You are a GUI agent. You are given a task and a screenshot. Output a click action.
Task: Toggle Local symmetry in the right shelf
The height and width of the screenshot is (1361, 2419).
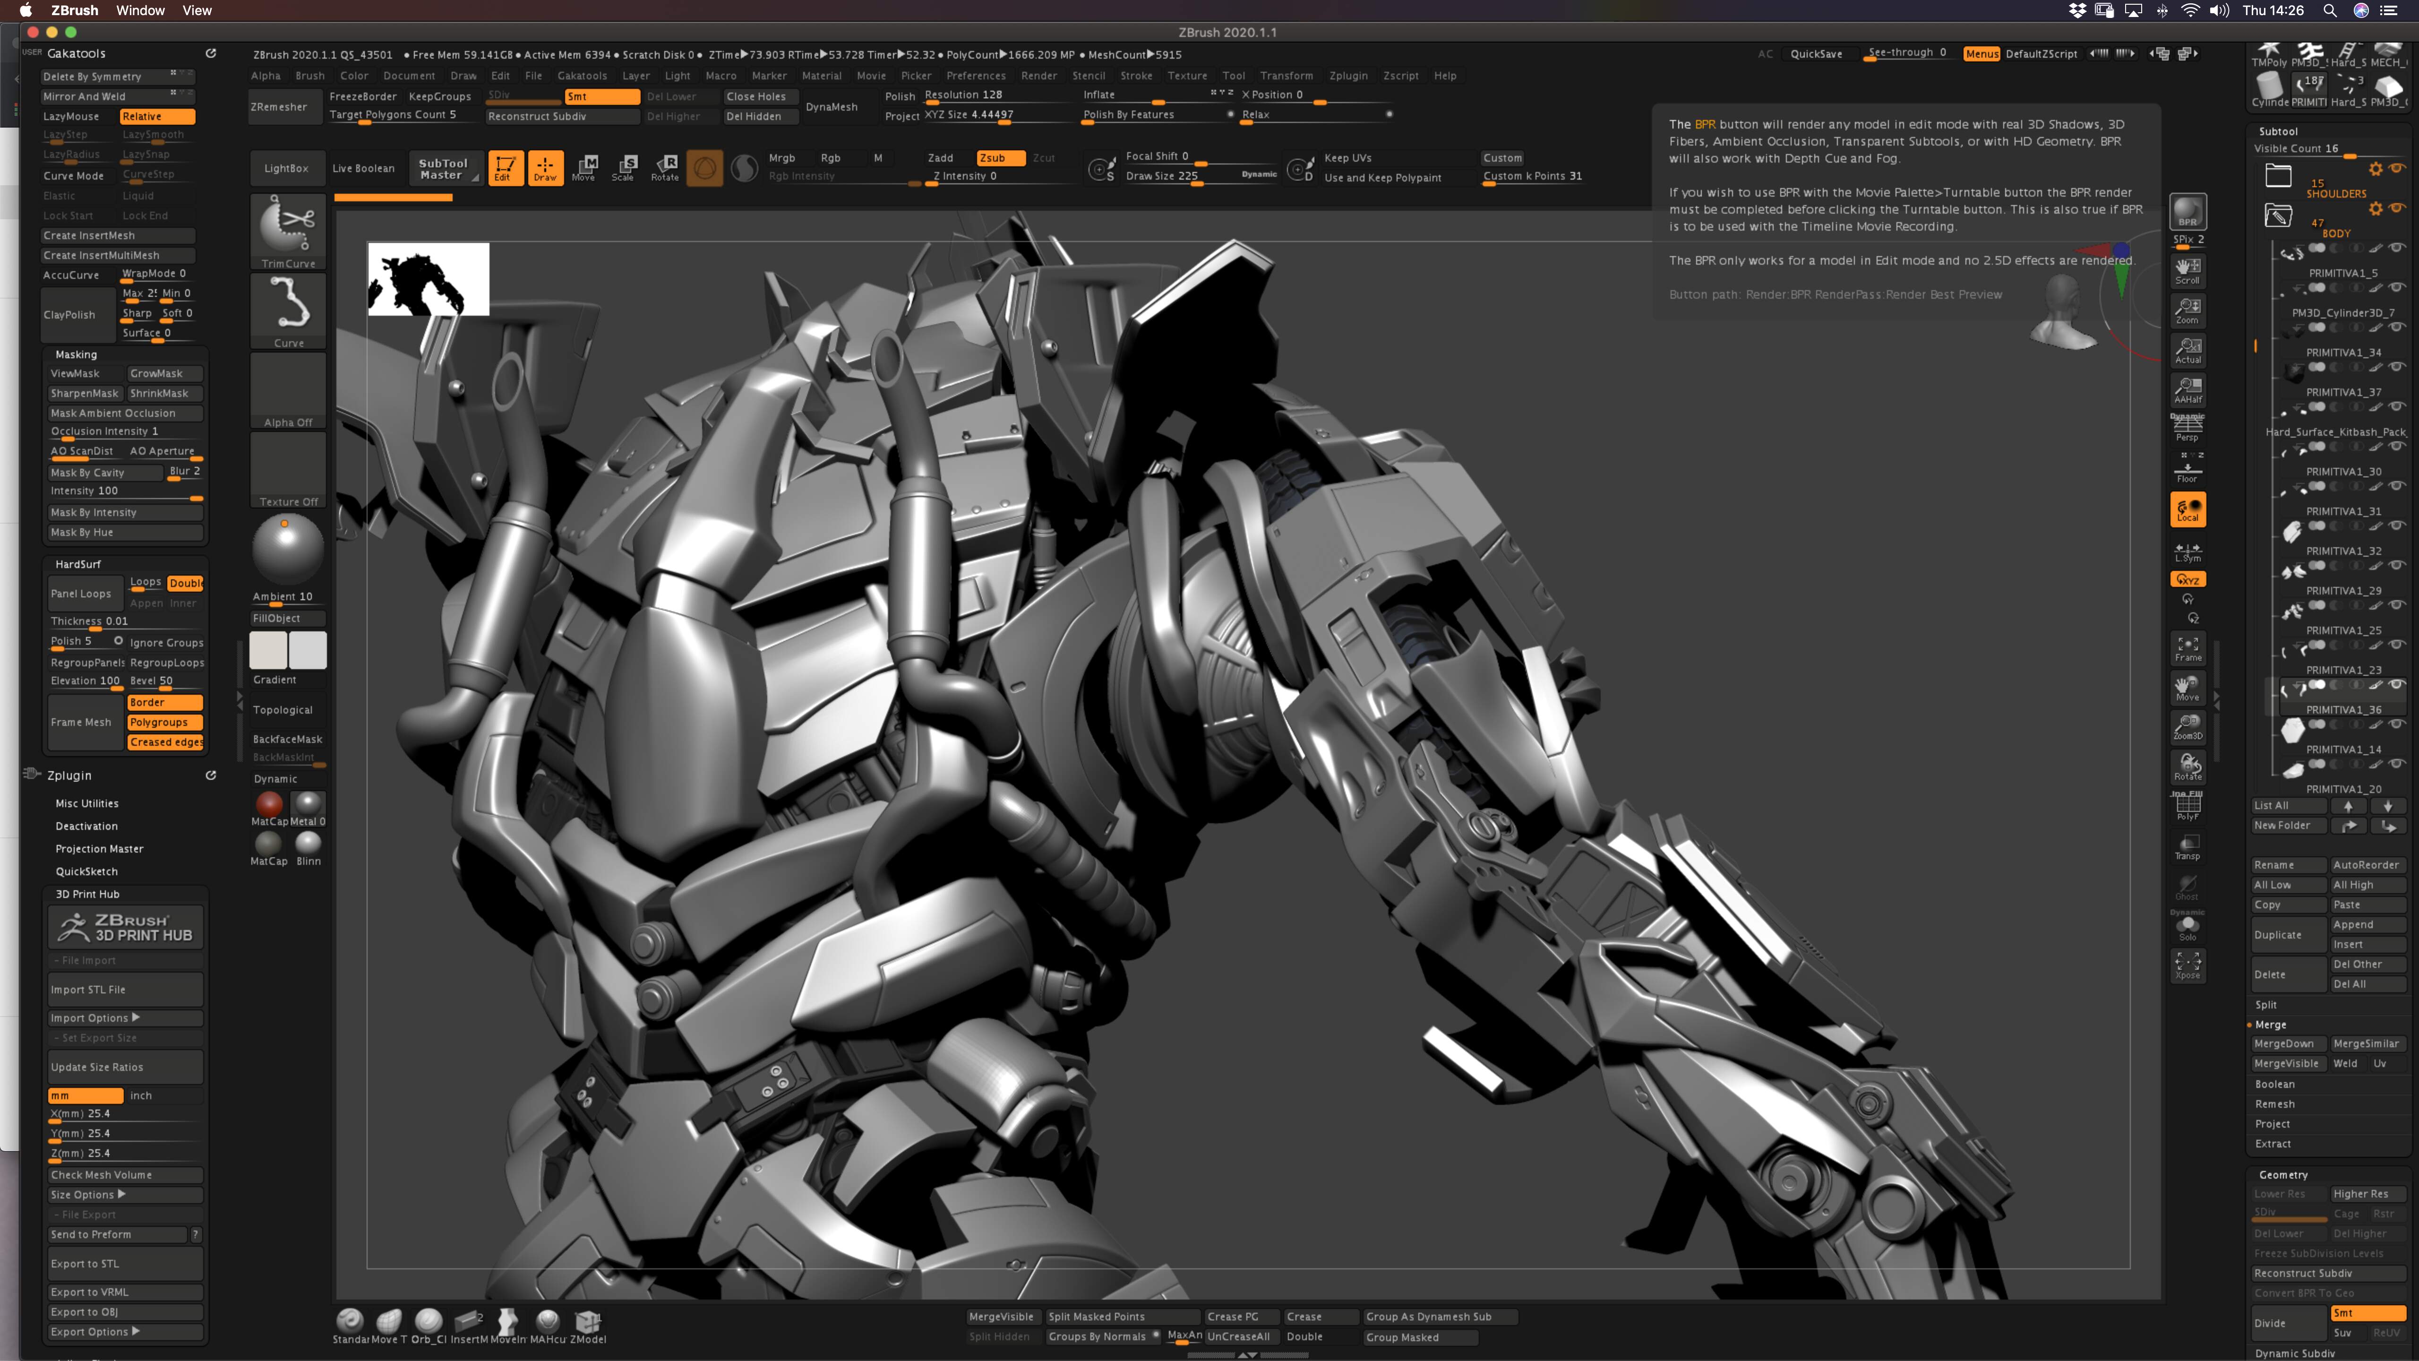point(2188,554)
